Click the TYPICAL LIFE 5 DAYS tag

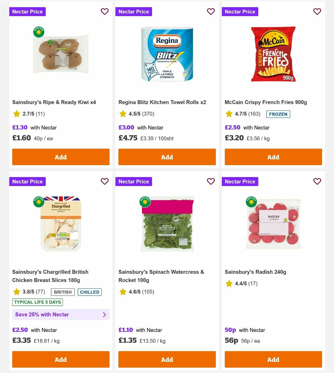click(37, 302)
